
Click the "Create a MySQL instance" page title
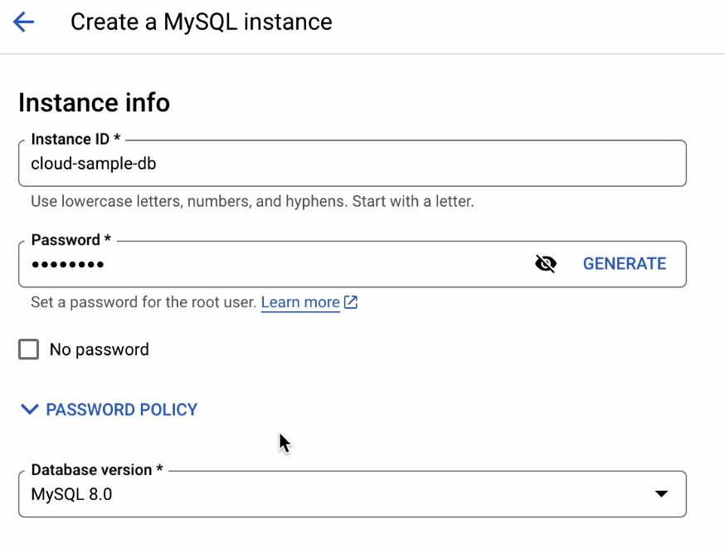[201, 22]
